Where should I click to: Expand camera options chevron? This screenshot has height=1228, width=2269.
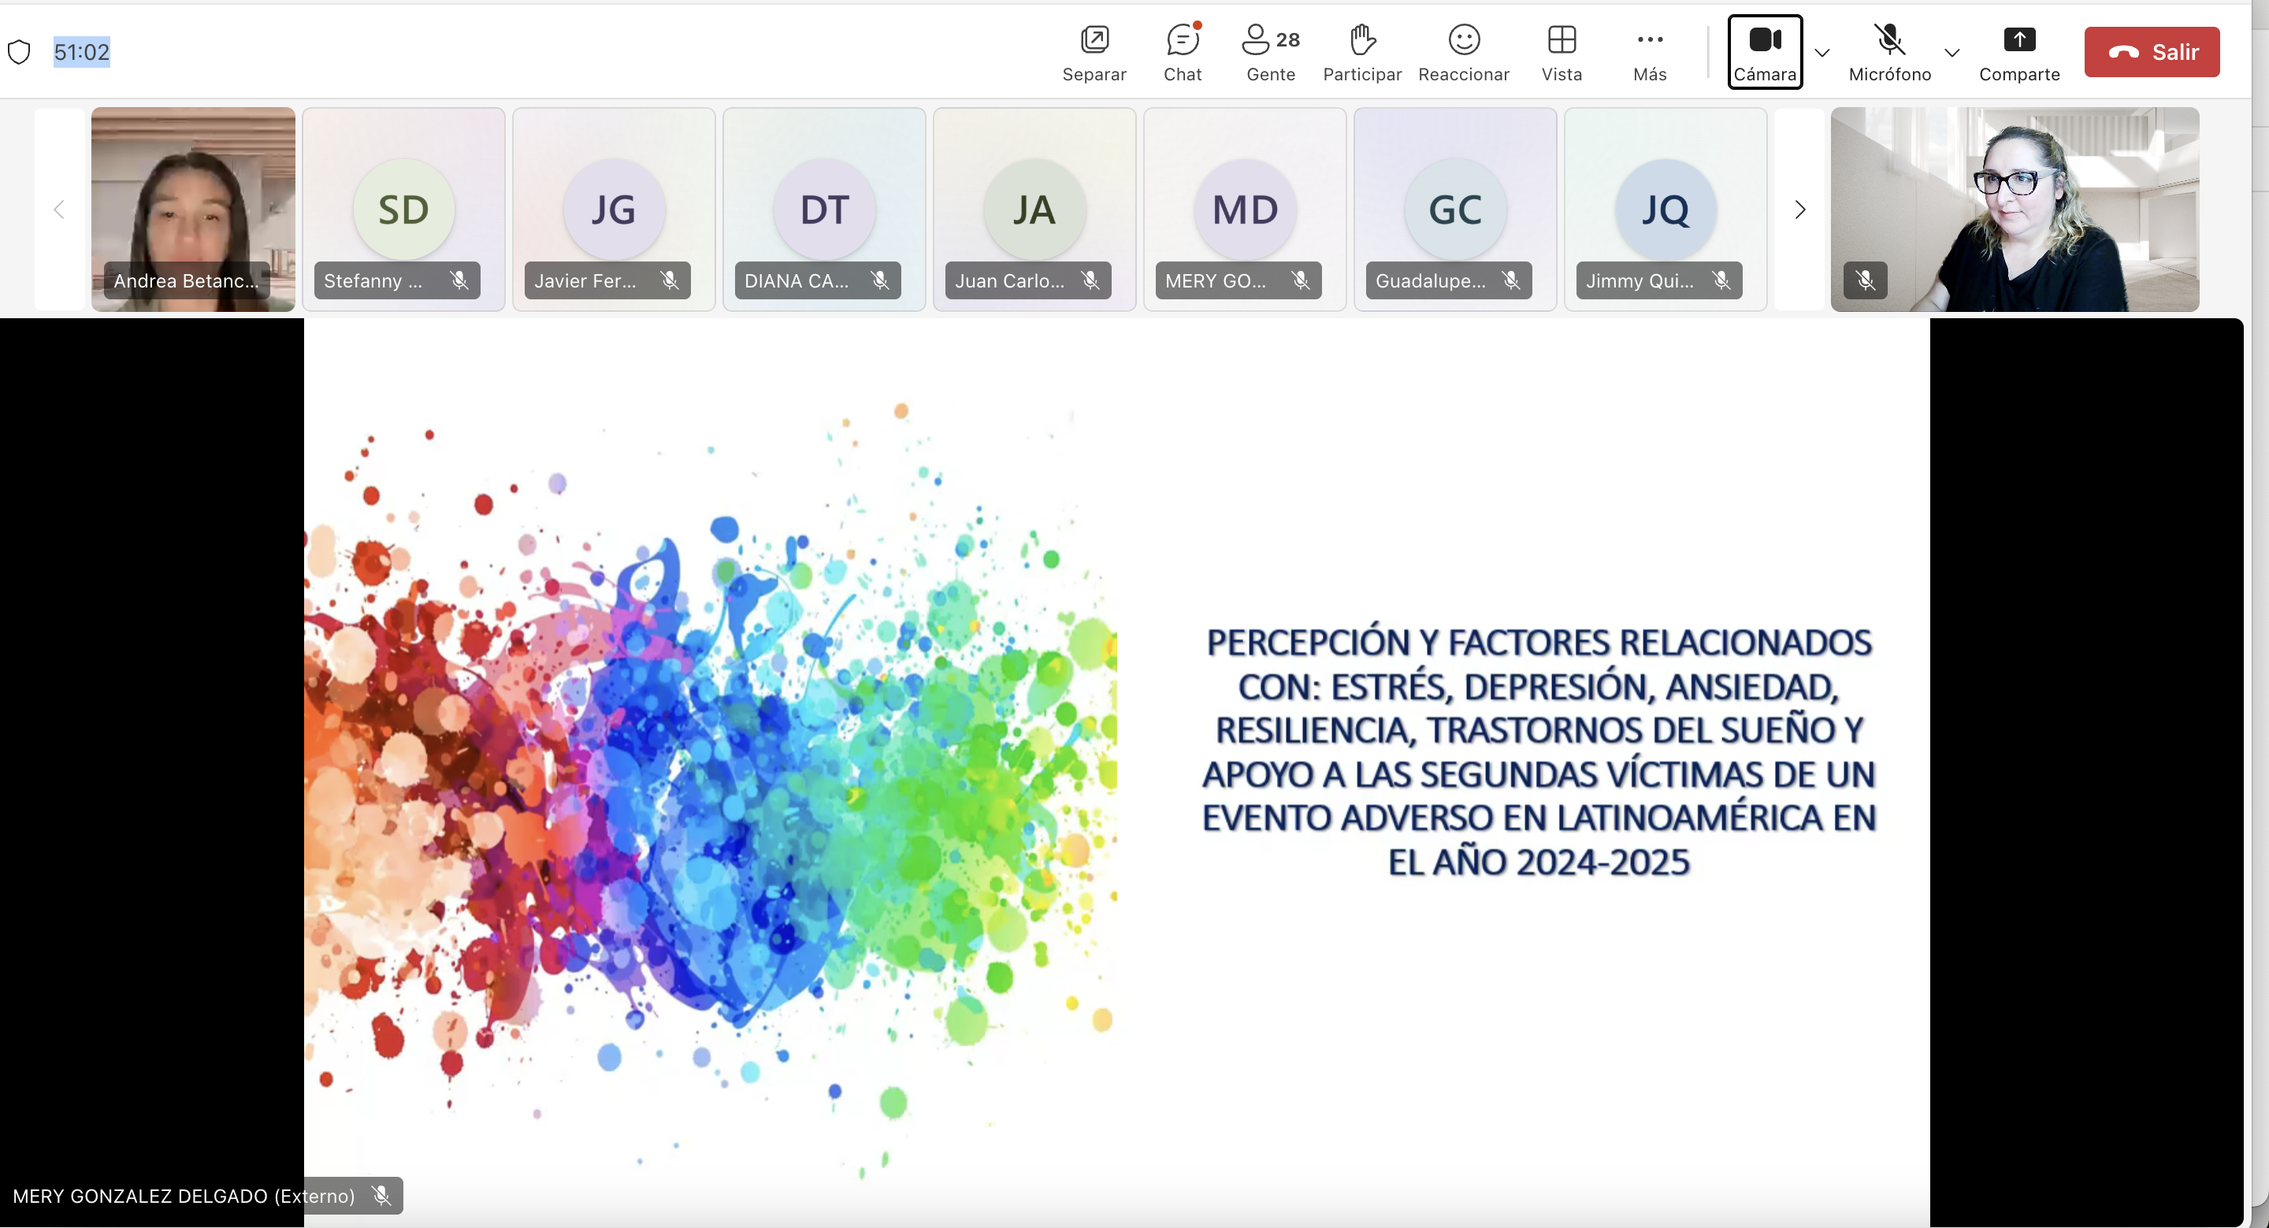click(1822, 53)
